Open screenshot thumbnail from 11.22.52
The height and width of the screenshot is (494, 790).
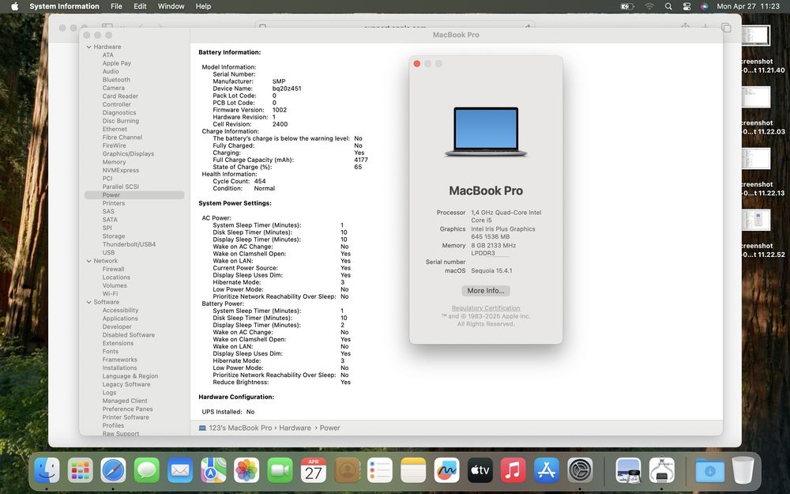[756, 220]
